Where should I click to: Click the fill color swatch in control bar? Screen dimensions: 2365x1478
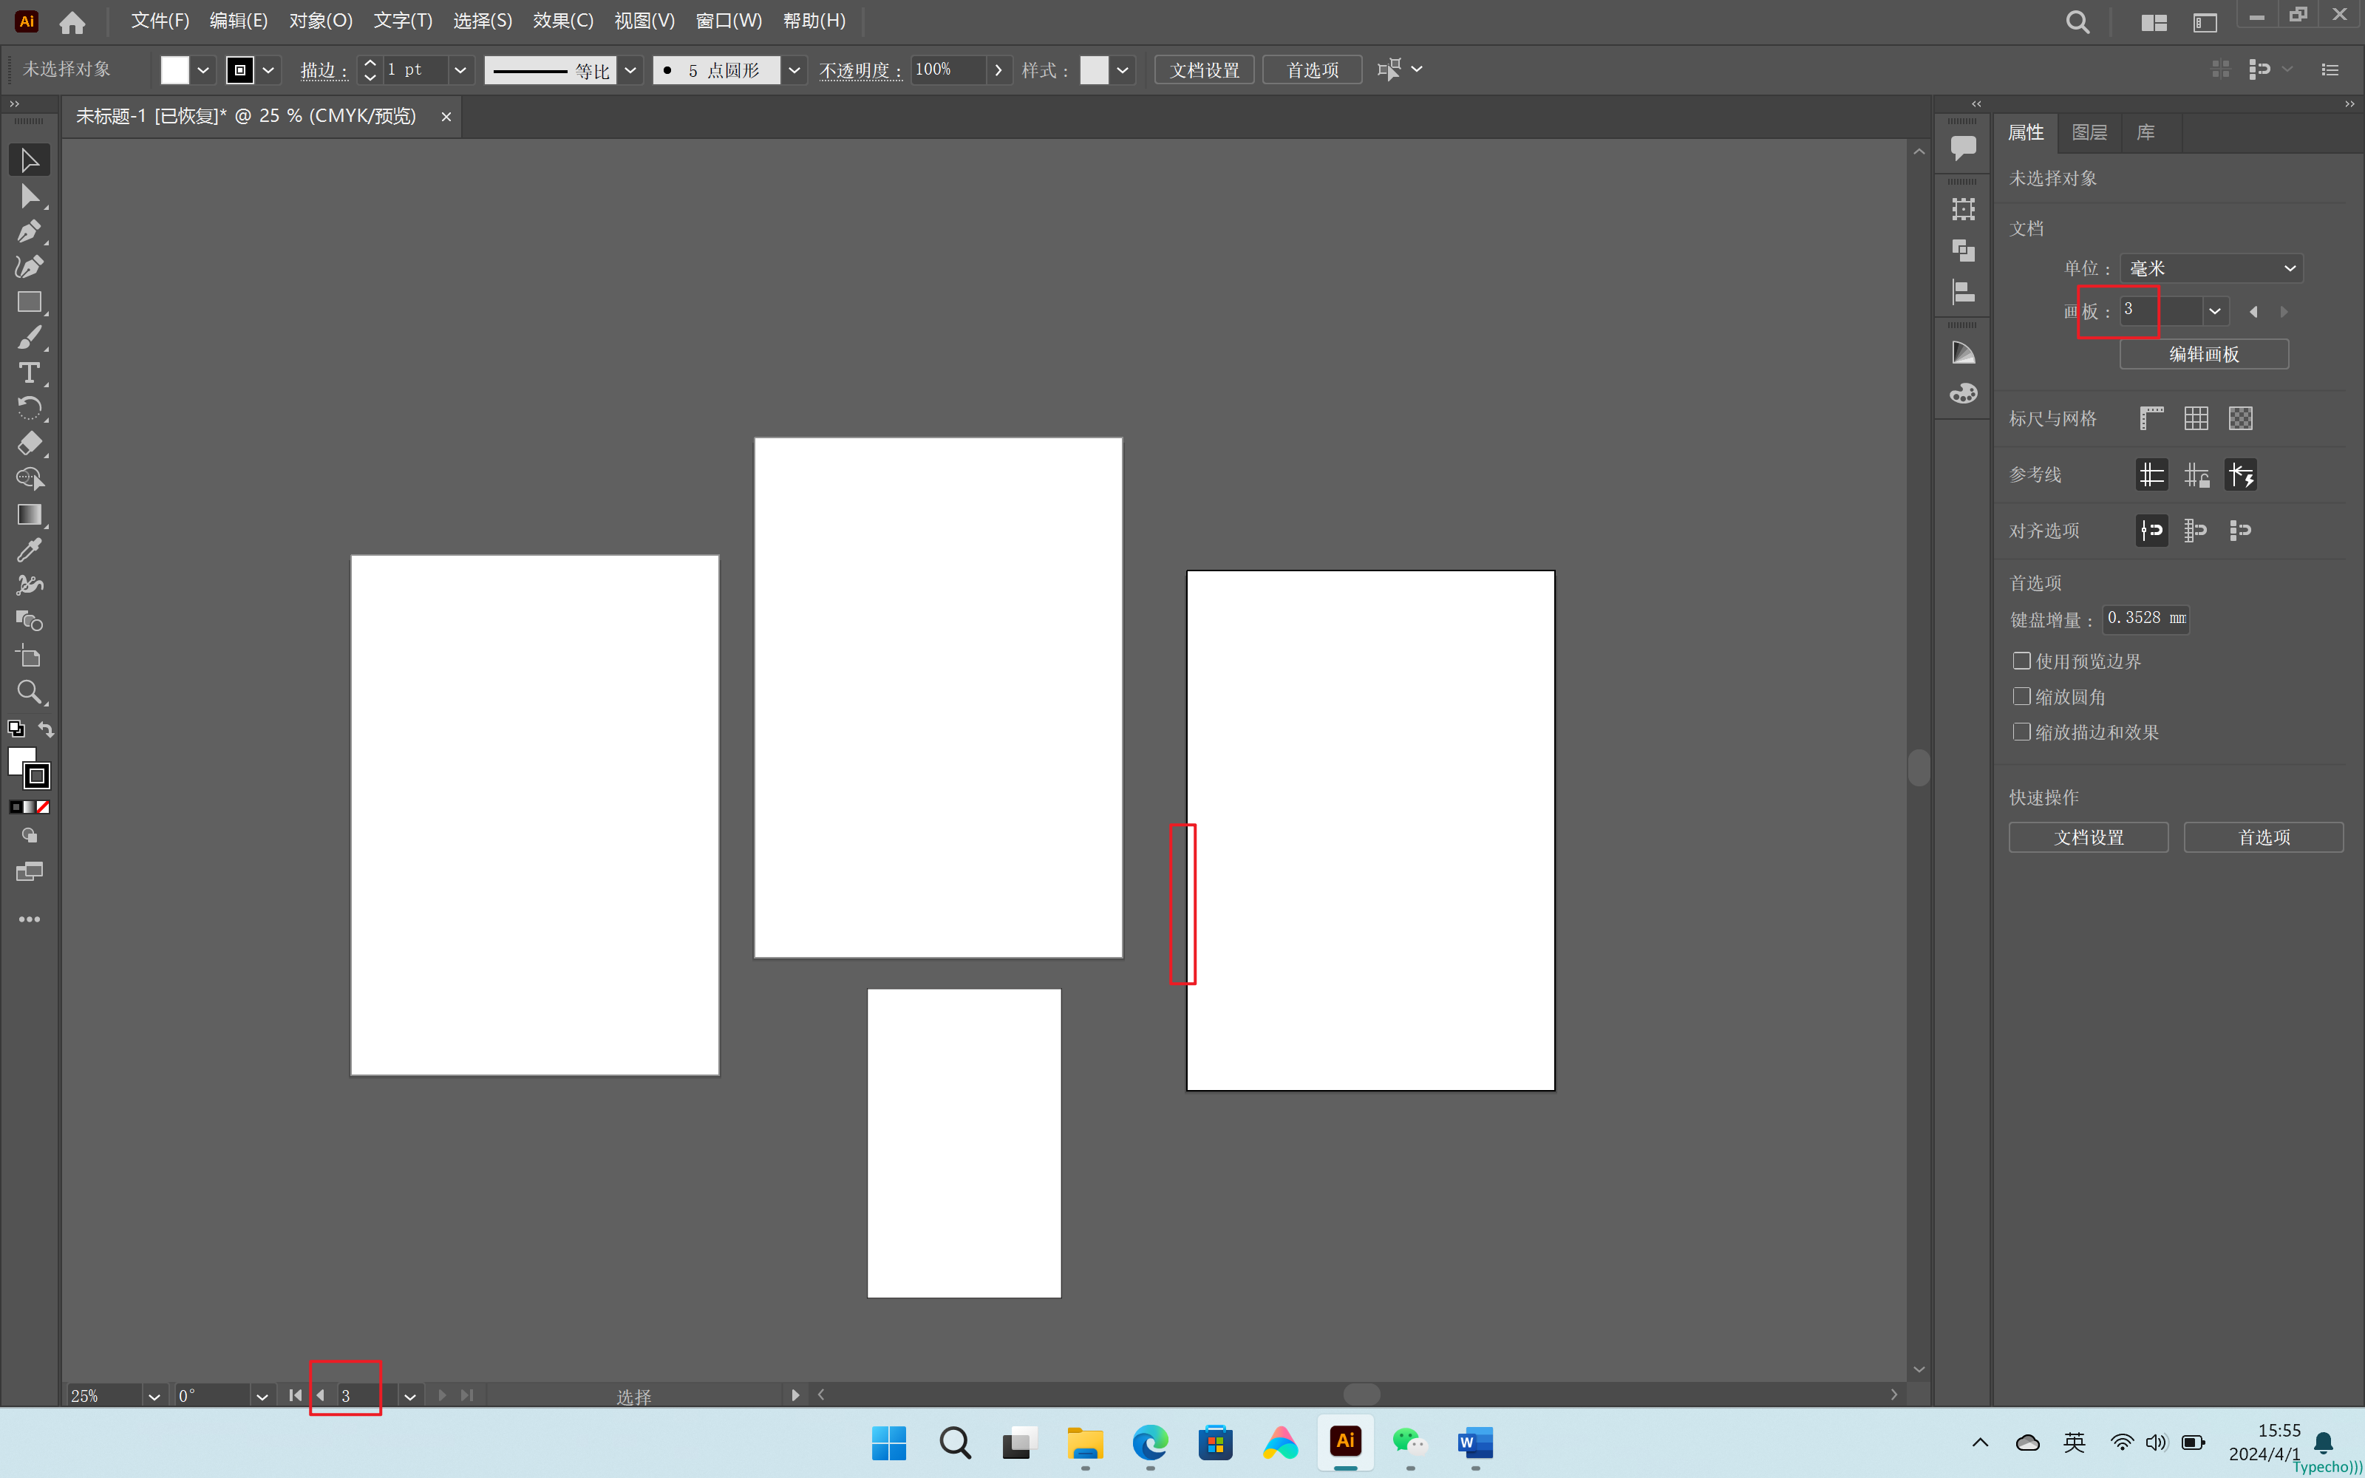point(175,69)
